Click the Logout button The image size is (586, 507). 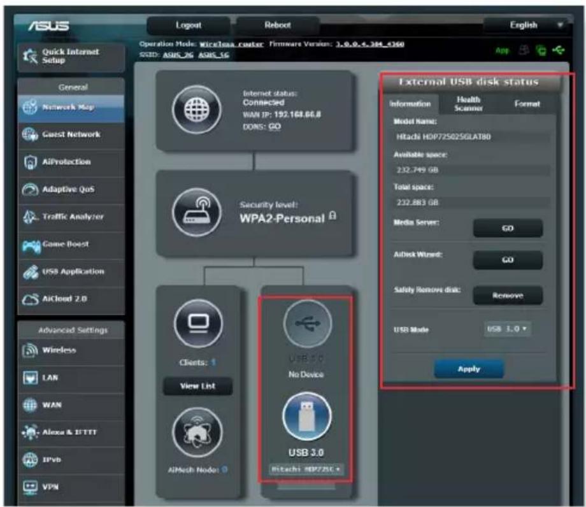tap(189, 25)
